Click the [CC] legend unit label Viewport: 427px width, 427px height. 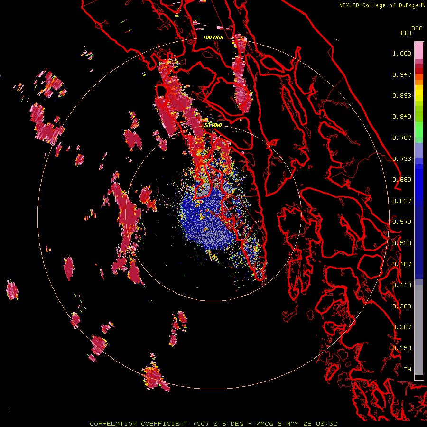(405, 33)
